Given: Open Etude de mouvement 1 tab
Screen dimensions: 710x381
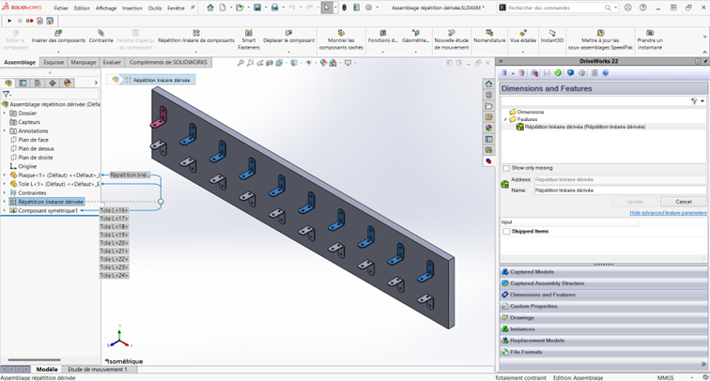Looking at the screenshot, I should pos(98,370).
